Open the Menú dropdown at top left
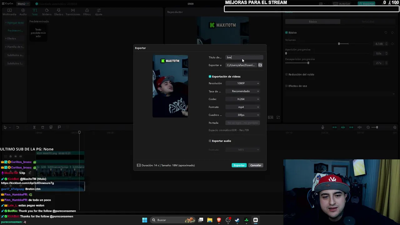Screen dimensions: 400x225 coord(23,4)
